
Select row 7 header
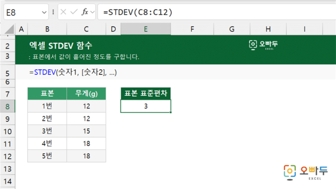click(7, 94)
